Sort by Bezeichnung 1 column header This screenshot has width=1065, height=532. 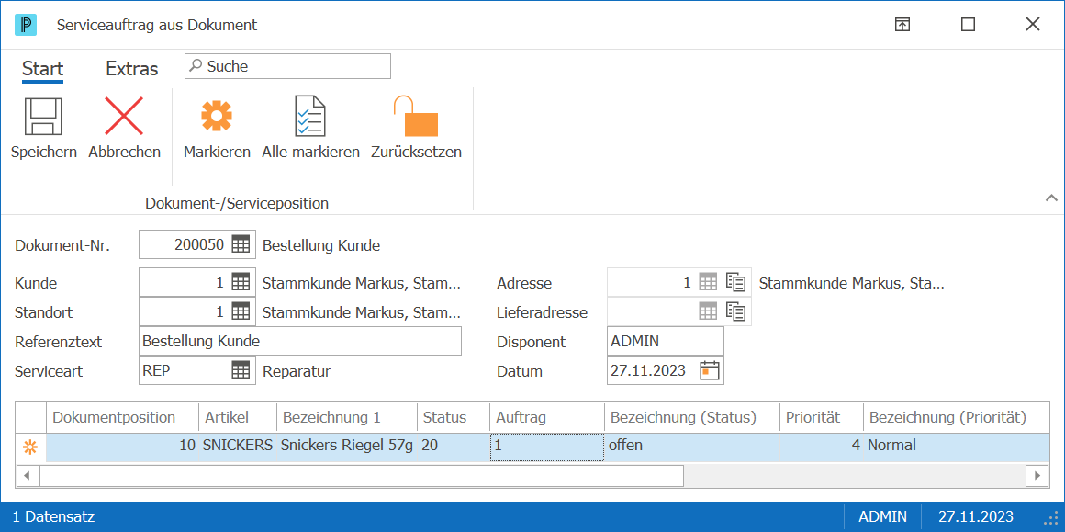point(347,416)
